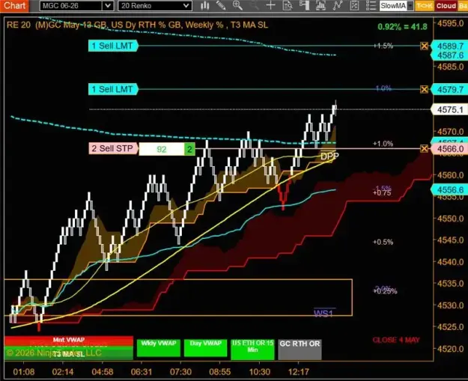Click the 4550.0 price axis label

coord(450,219)
